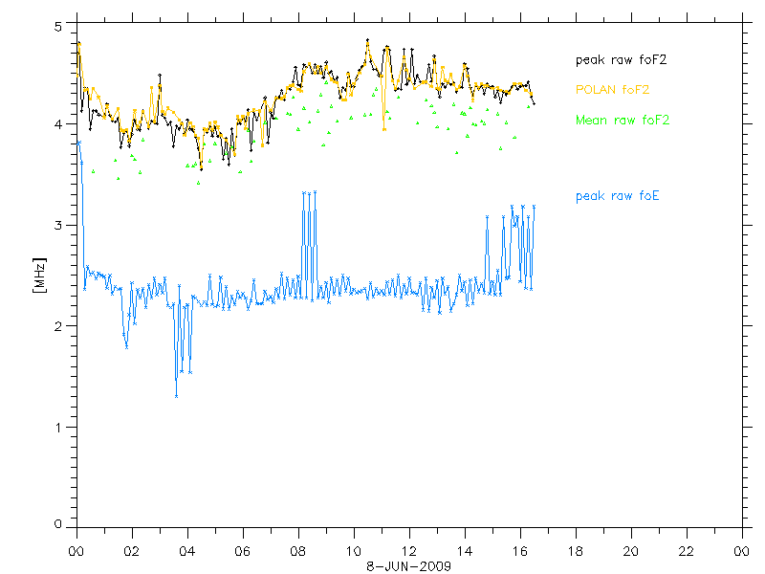Viewport: 765px width, 574px height.
Task: Click the '8-JUN-2009' date label
Action: point(409,566)
